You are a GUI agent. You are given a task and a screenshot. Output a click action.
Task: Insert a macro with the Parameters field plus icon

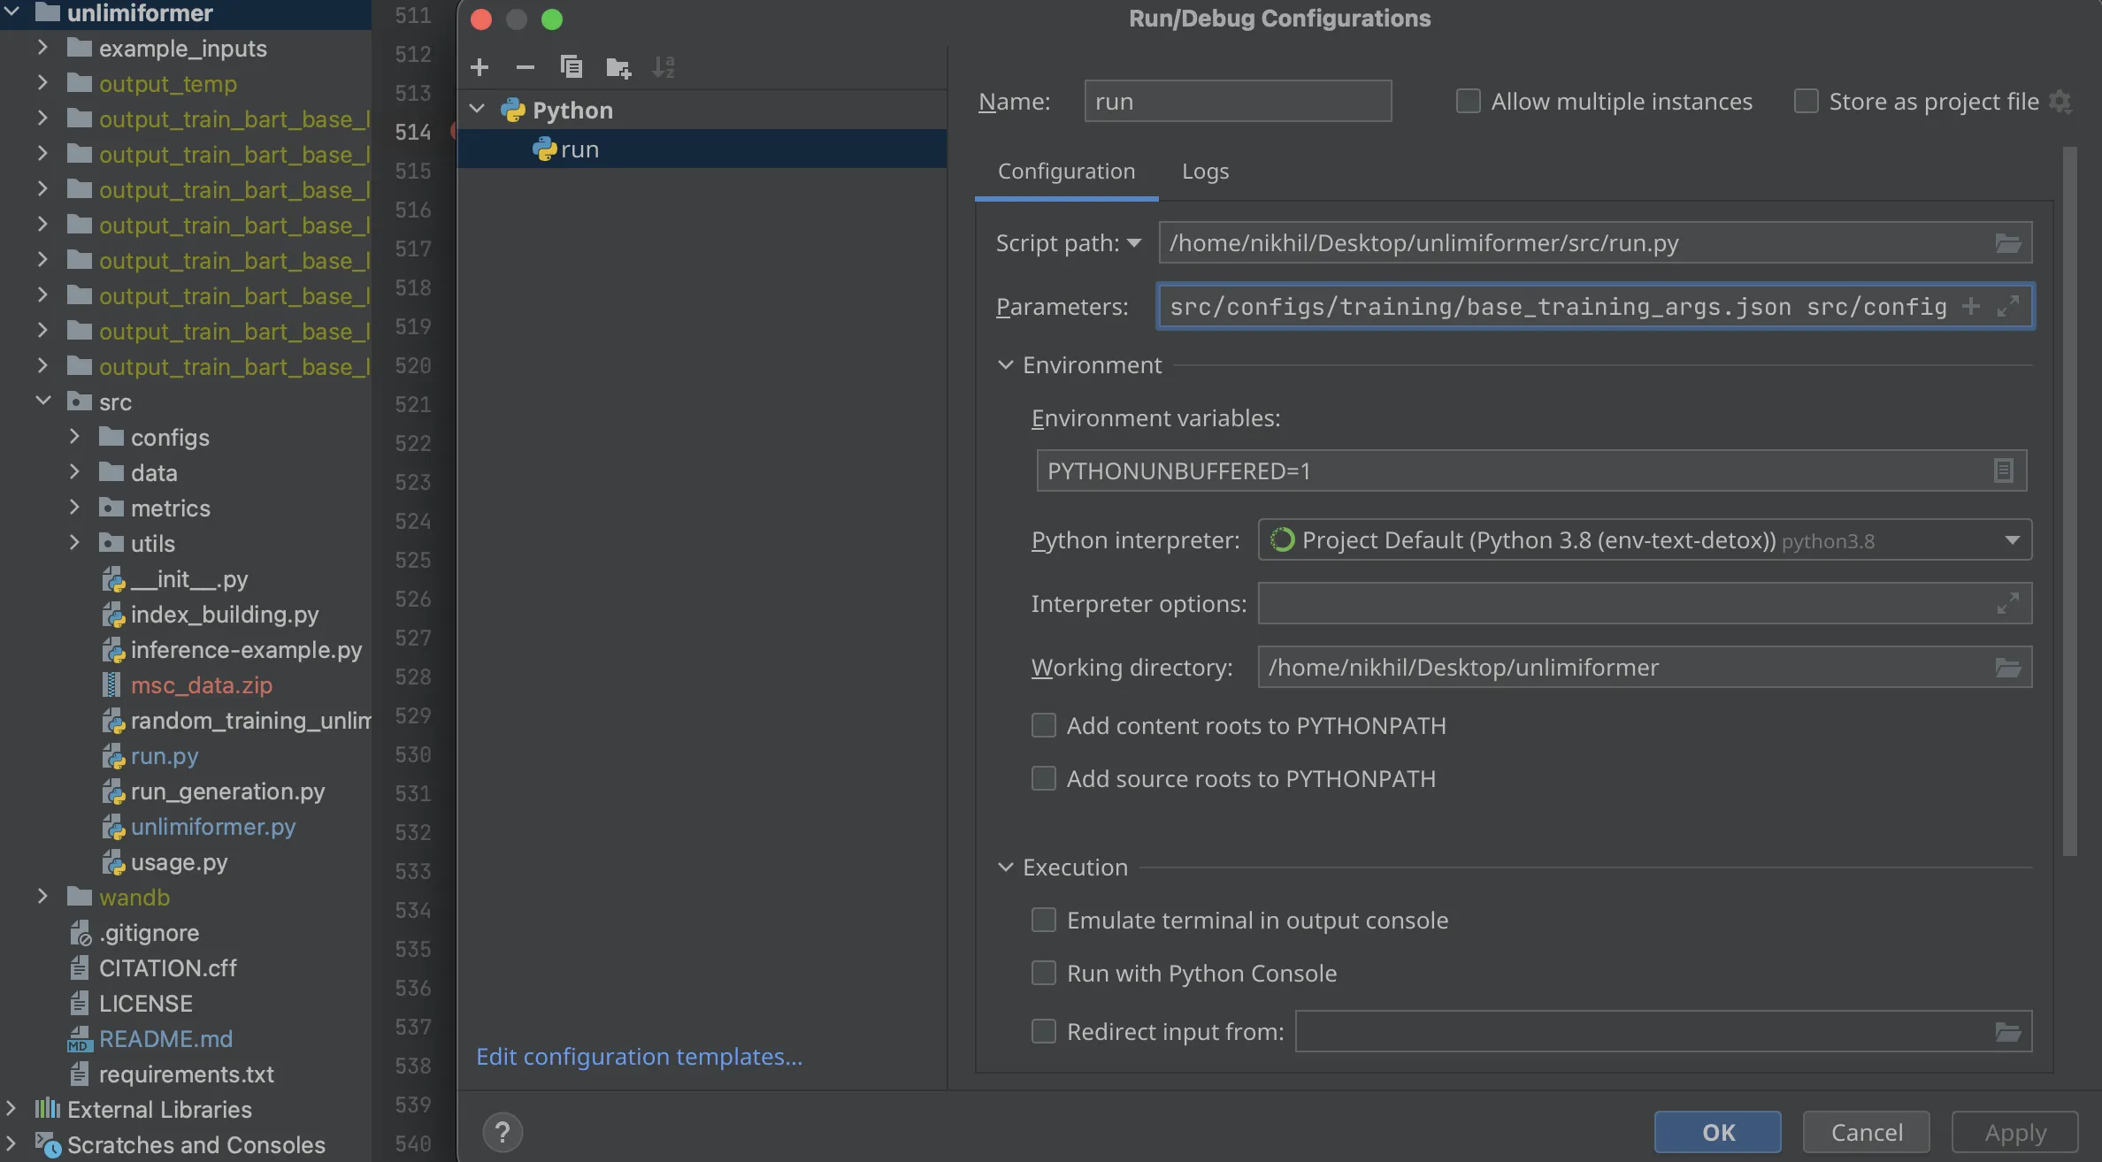(1971, 306)
